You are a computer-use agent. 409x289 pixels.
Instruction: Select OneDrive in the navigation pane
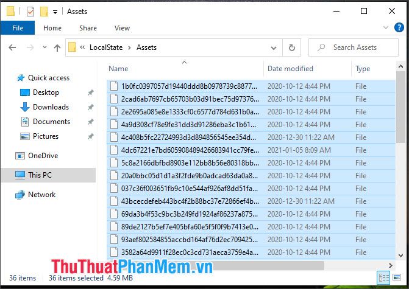coord(43,156)
